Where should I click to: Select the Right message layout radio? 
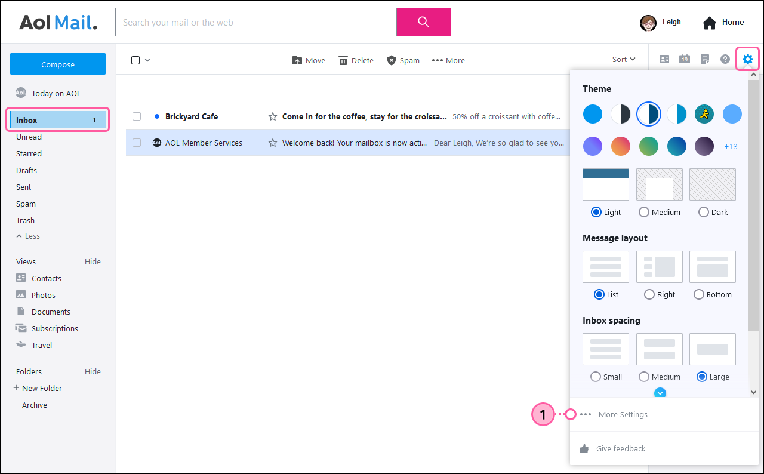pyautogui.click(x=649, y=294)
